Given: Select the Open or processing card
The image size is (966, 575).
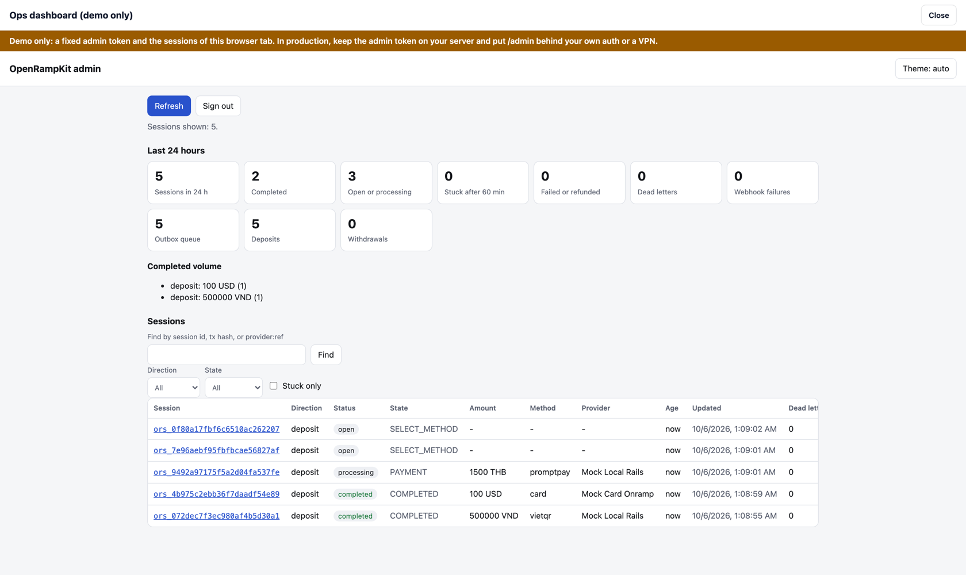Looking at the screenshot, I should 386,182.
